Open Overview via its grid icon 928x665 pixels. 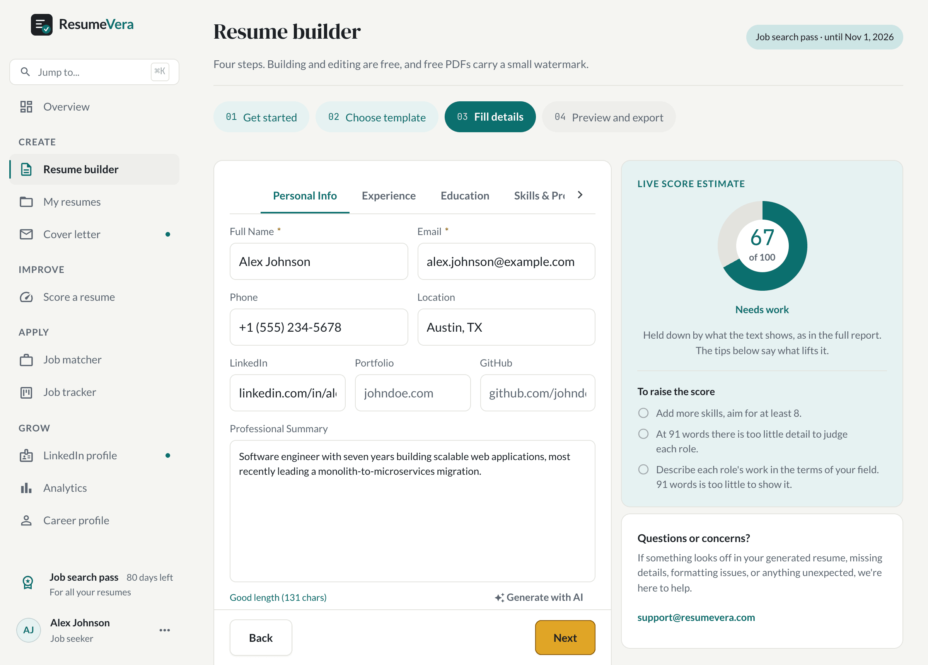pos(26,107)
